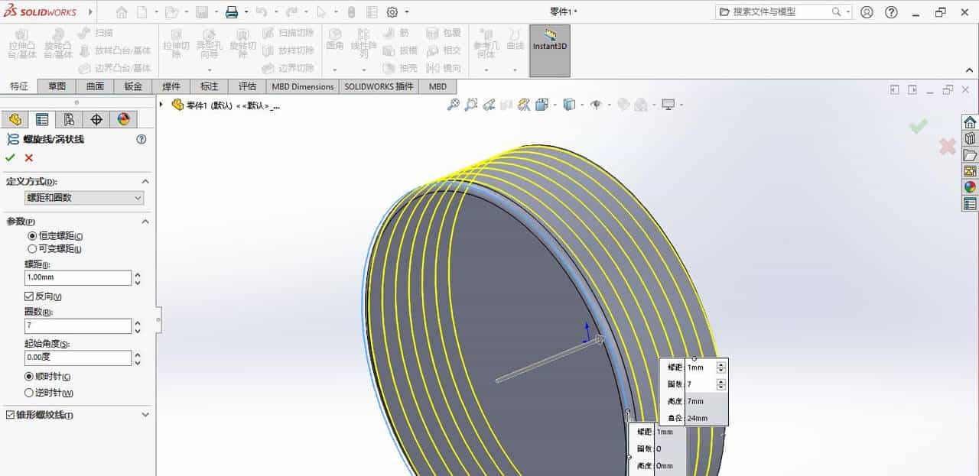Expand the 锥形螺纹线 section chevron
This screenshot has height=476, width=979.
tap(145, 415)
